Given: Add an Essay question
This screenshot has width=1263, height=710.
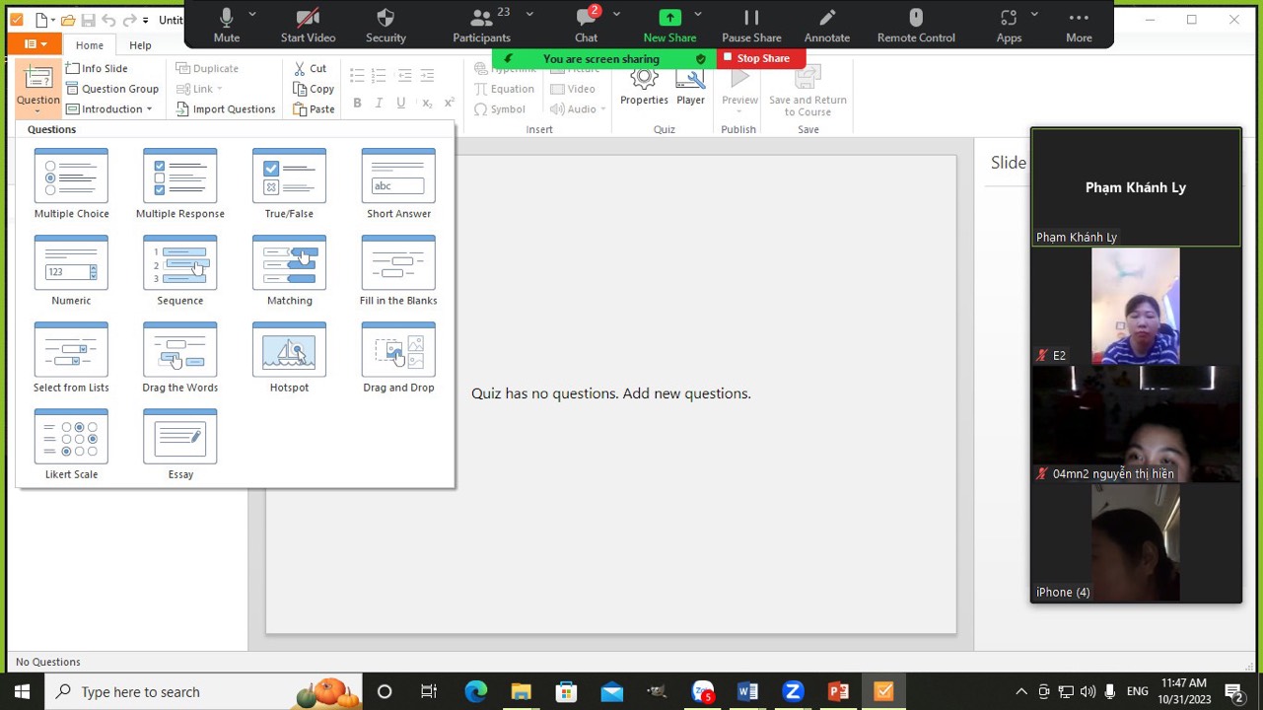Looking at the screenshot, I should click(x=180, y=444).
